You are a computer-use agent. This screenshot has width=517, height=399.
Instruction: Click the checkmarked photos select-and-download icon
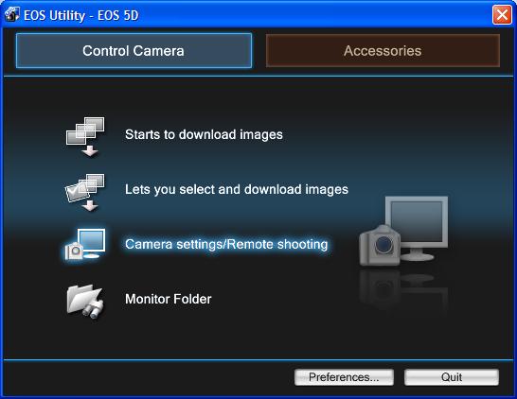click(85, 193)
